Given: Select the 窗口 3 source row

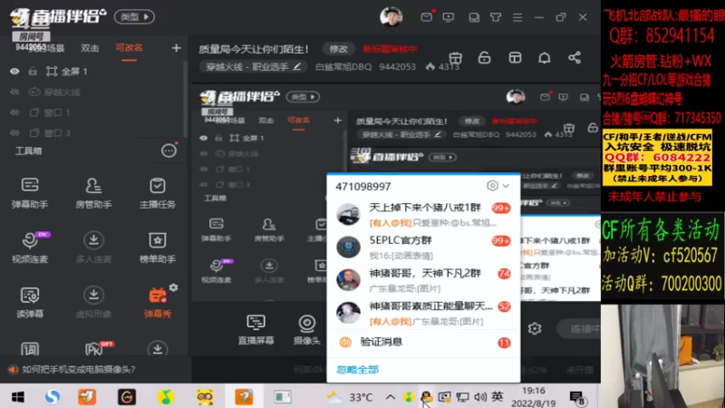Looking at the screenshot, I should click(92, 132).
